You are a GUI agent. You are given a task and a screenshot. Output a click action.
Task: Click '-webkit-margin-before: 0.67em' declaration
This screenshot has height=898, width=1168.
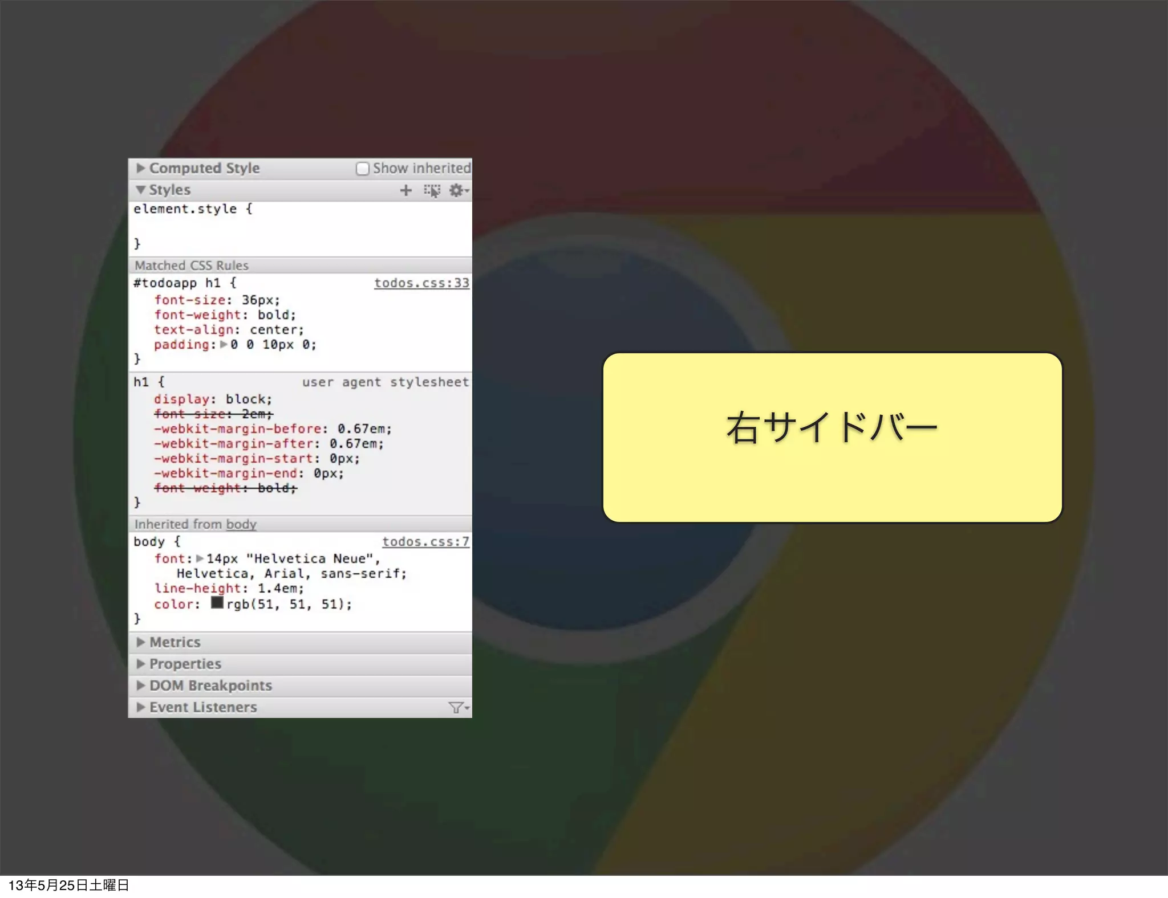tap(273, 429)
